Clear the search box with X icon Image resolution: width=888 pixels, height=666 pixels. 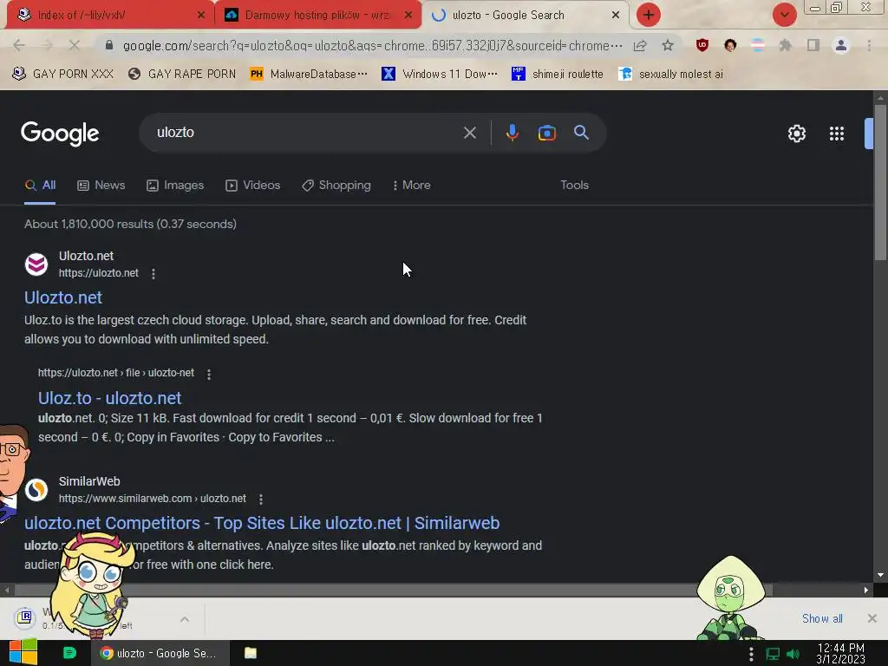click(469, 133)
